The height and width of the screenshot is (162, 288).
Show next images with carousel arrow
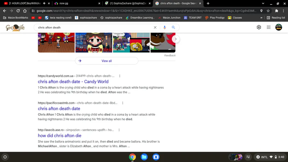(x=176, y=39)
